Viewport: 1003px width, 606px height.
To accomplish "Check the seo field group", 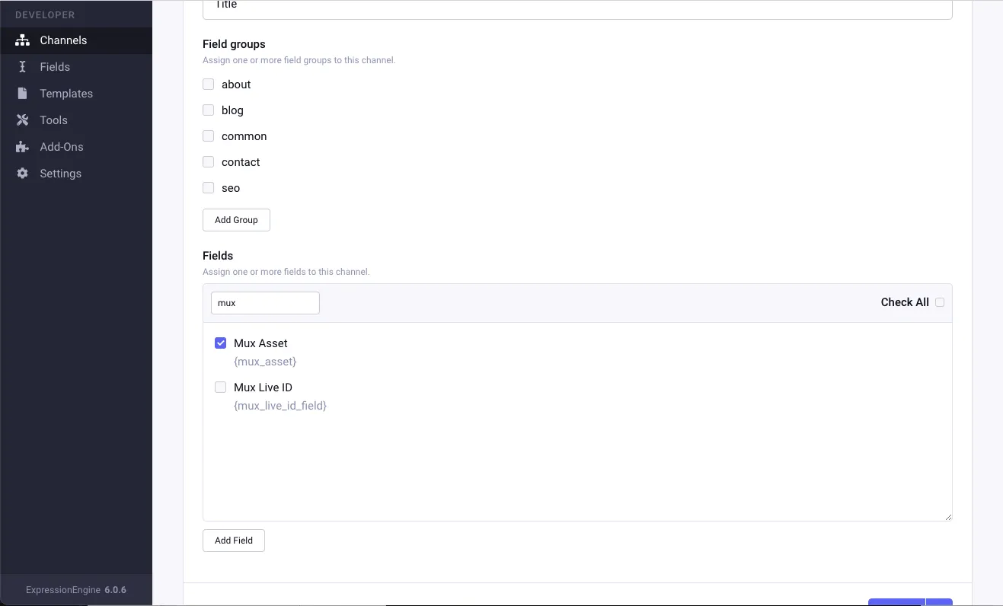I will [208, 188].
